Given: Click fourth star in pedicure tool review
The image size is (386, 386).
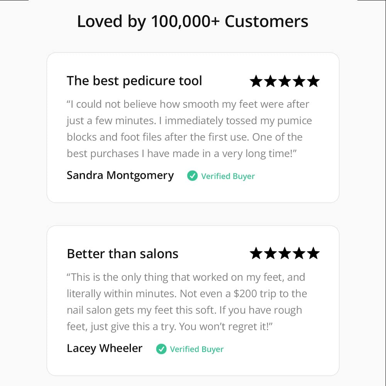Looking at the screenshot, I should [299, 81].
